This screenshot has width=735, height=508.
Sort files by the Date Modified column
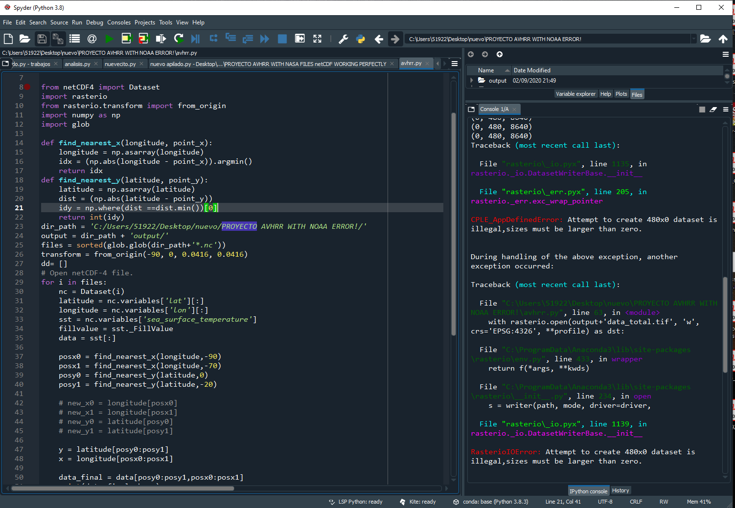coord(617,70)
